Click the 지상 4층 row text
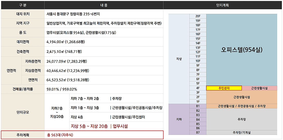The height and width of the screenshot is (140, 283). point(77,117)
